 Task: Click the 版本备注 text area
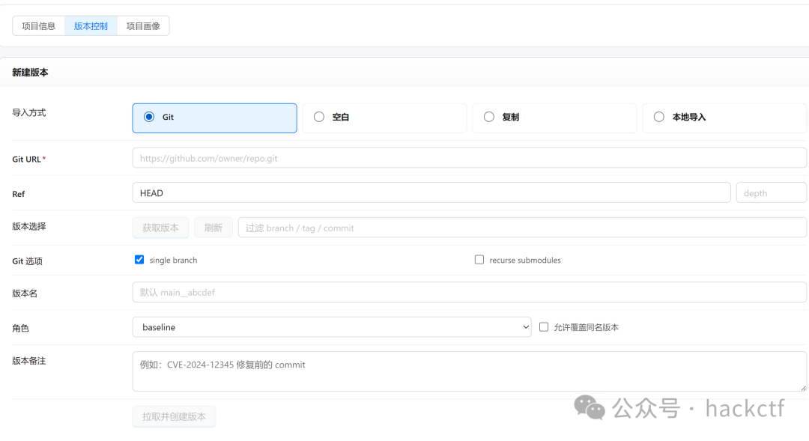pos(470,371)
